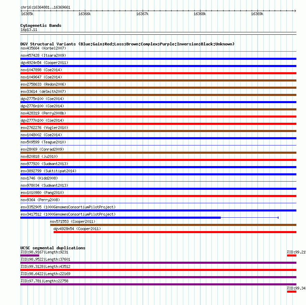The height and width of the screenshot is (305, 306).
Task: Click the esv3417512 1000Genomes label
Action: tap(68, 214)
